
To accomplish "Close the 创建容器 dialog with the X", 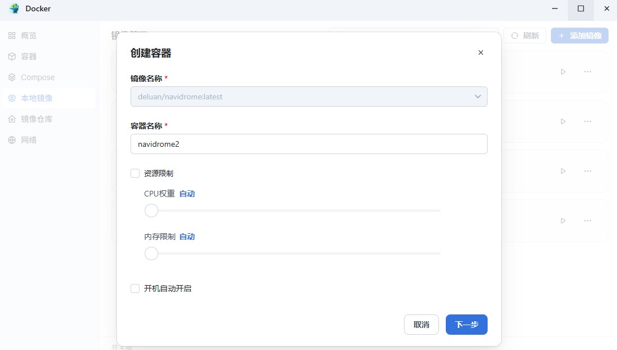I will coord(480,53).
